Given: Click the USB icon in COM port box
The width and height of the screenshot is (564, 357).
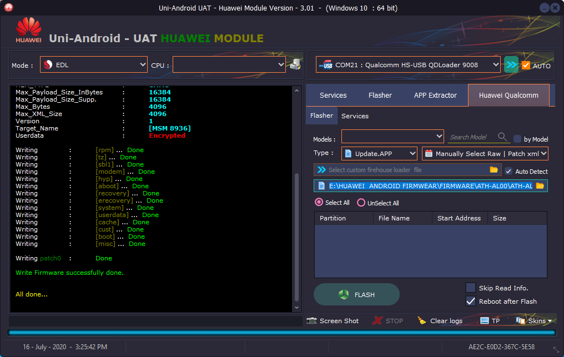Looking at the screenshot, I should coord(326,65).
